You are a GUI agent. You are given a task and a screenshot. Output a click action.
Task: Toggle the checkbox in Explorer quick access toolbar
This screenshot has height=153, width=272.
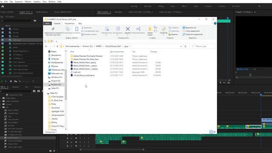click(x=45, y=41)
